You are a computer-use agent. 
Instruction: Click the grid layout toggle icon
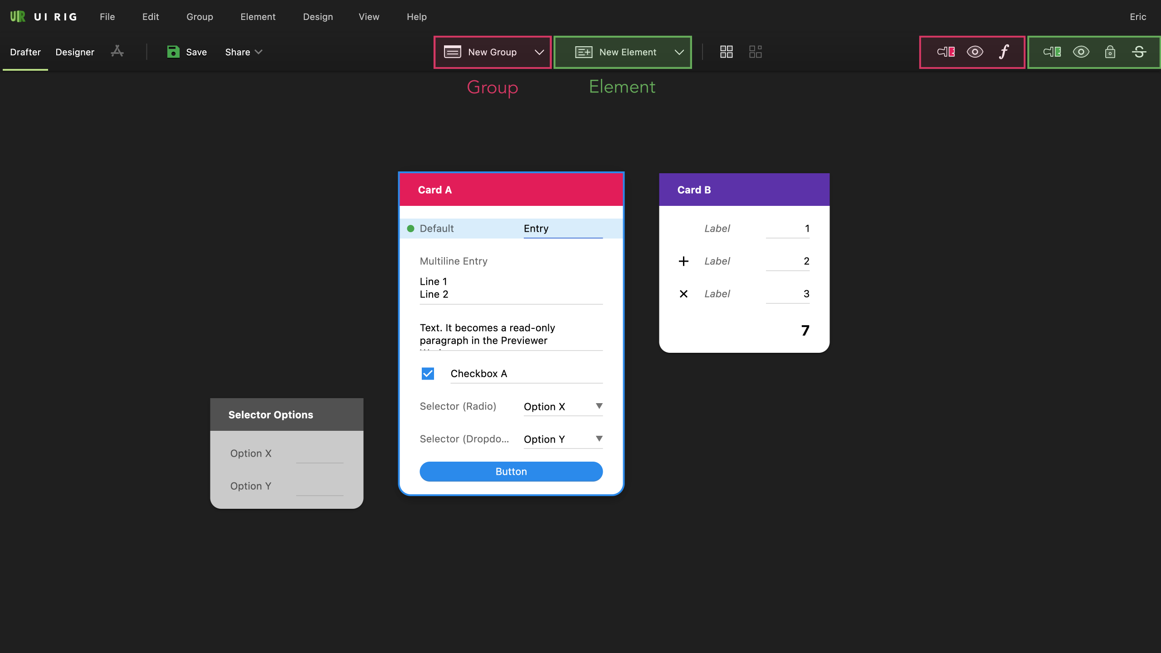727,51
